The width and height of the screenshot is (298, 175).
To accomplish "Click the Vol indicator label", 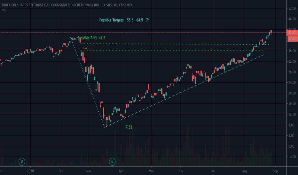I will click(x=4, y=10).
